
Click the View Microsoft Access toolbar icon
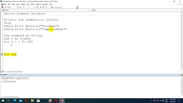point(2,7)
